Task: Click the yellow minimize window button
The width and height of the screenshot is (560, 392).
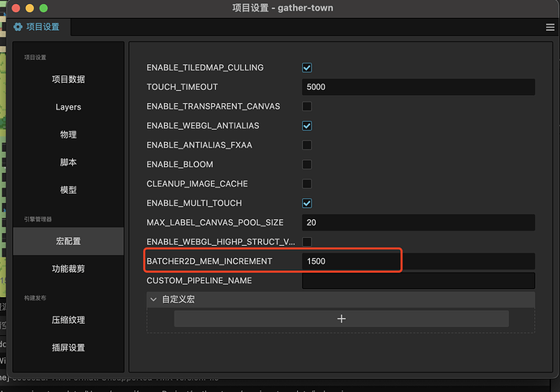Action: pyautogui.click(x=30, y=8)
